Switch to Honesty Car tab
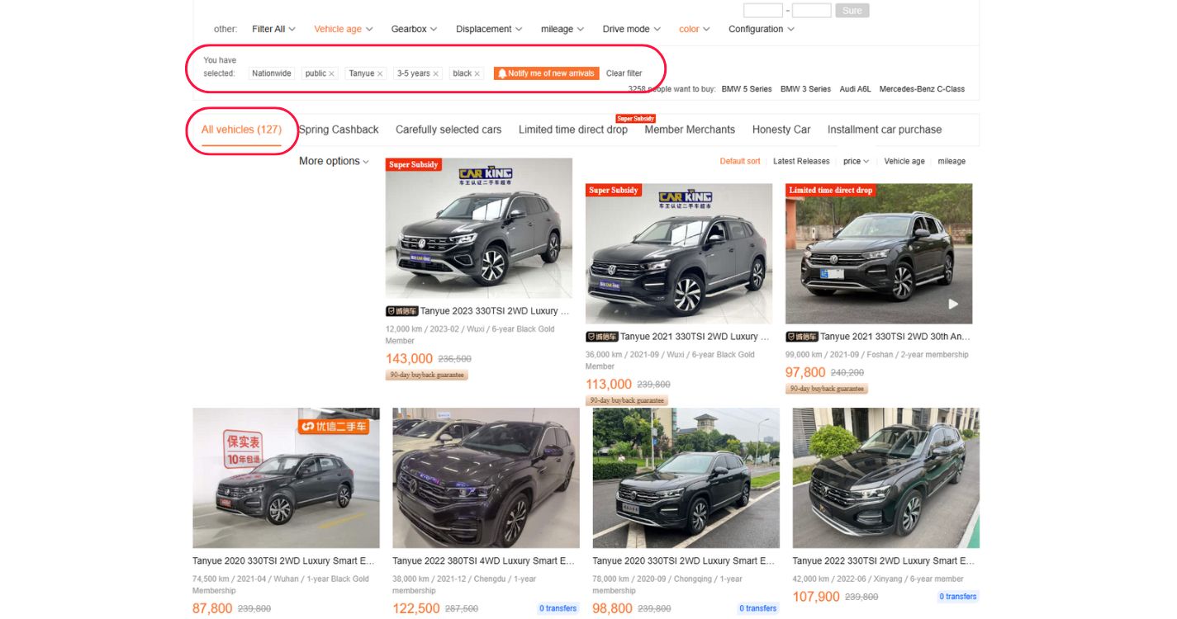 coord(781,130)
